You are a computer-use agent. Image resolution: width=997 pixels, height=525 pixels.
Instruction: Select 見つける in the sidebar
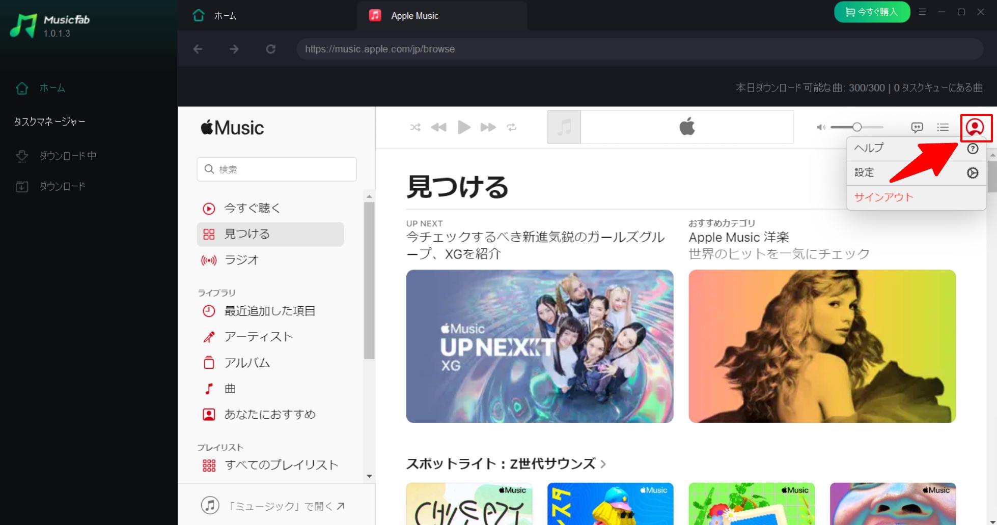point(270,234)
